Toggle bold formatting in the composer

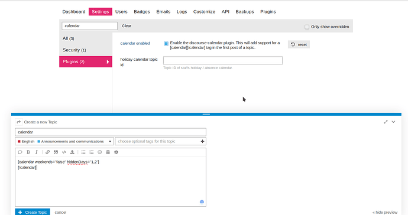(28, 152)
